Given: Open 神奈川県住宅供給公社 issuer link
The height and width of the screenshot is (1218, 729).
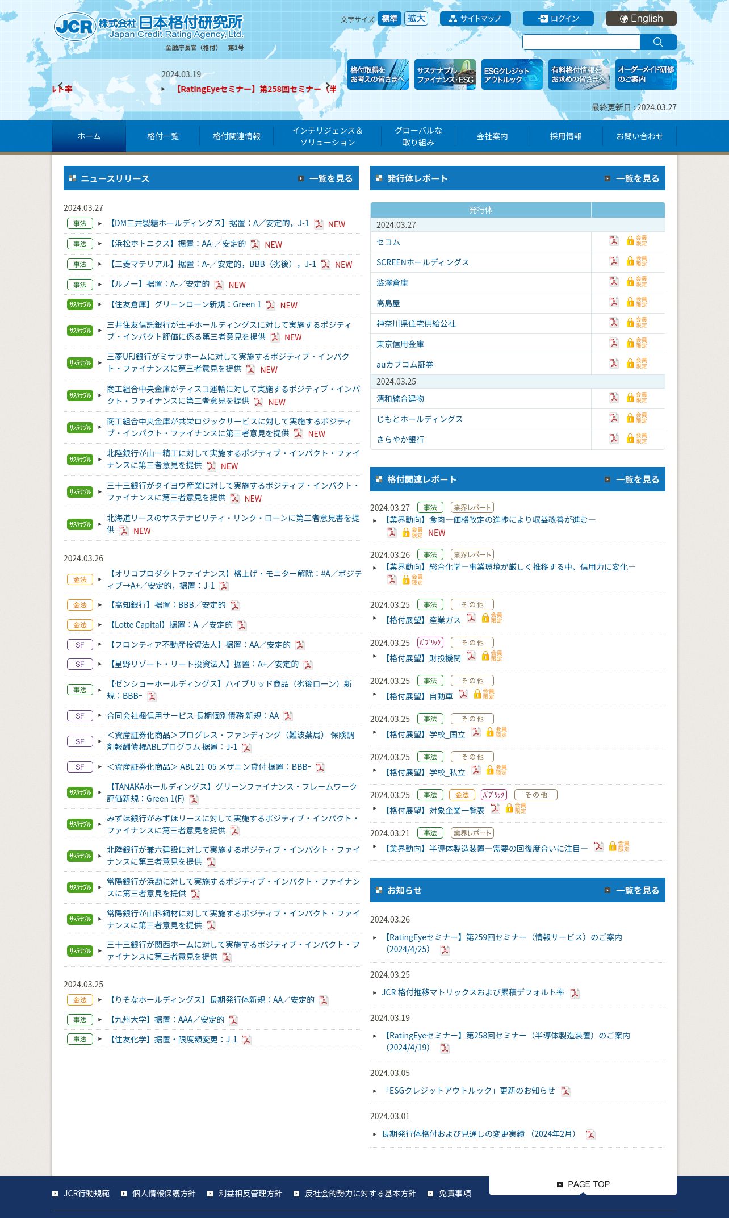Looking at the screenshot, I should (416, 323).
